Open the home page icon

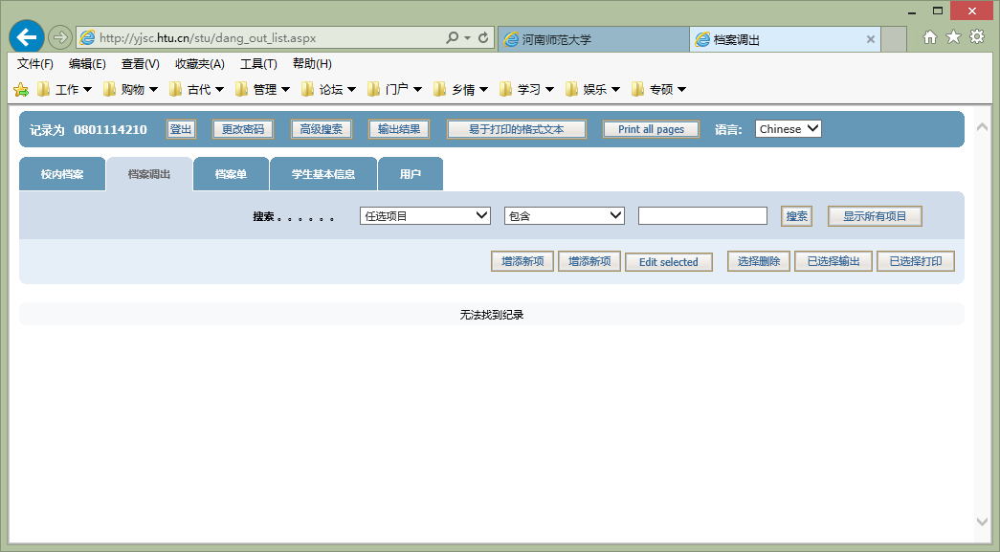point(930,37)
